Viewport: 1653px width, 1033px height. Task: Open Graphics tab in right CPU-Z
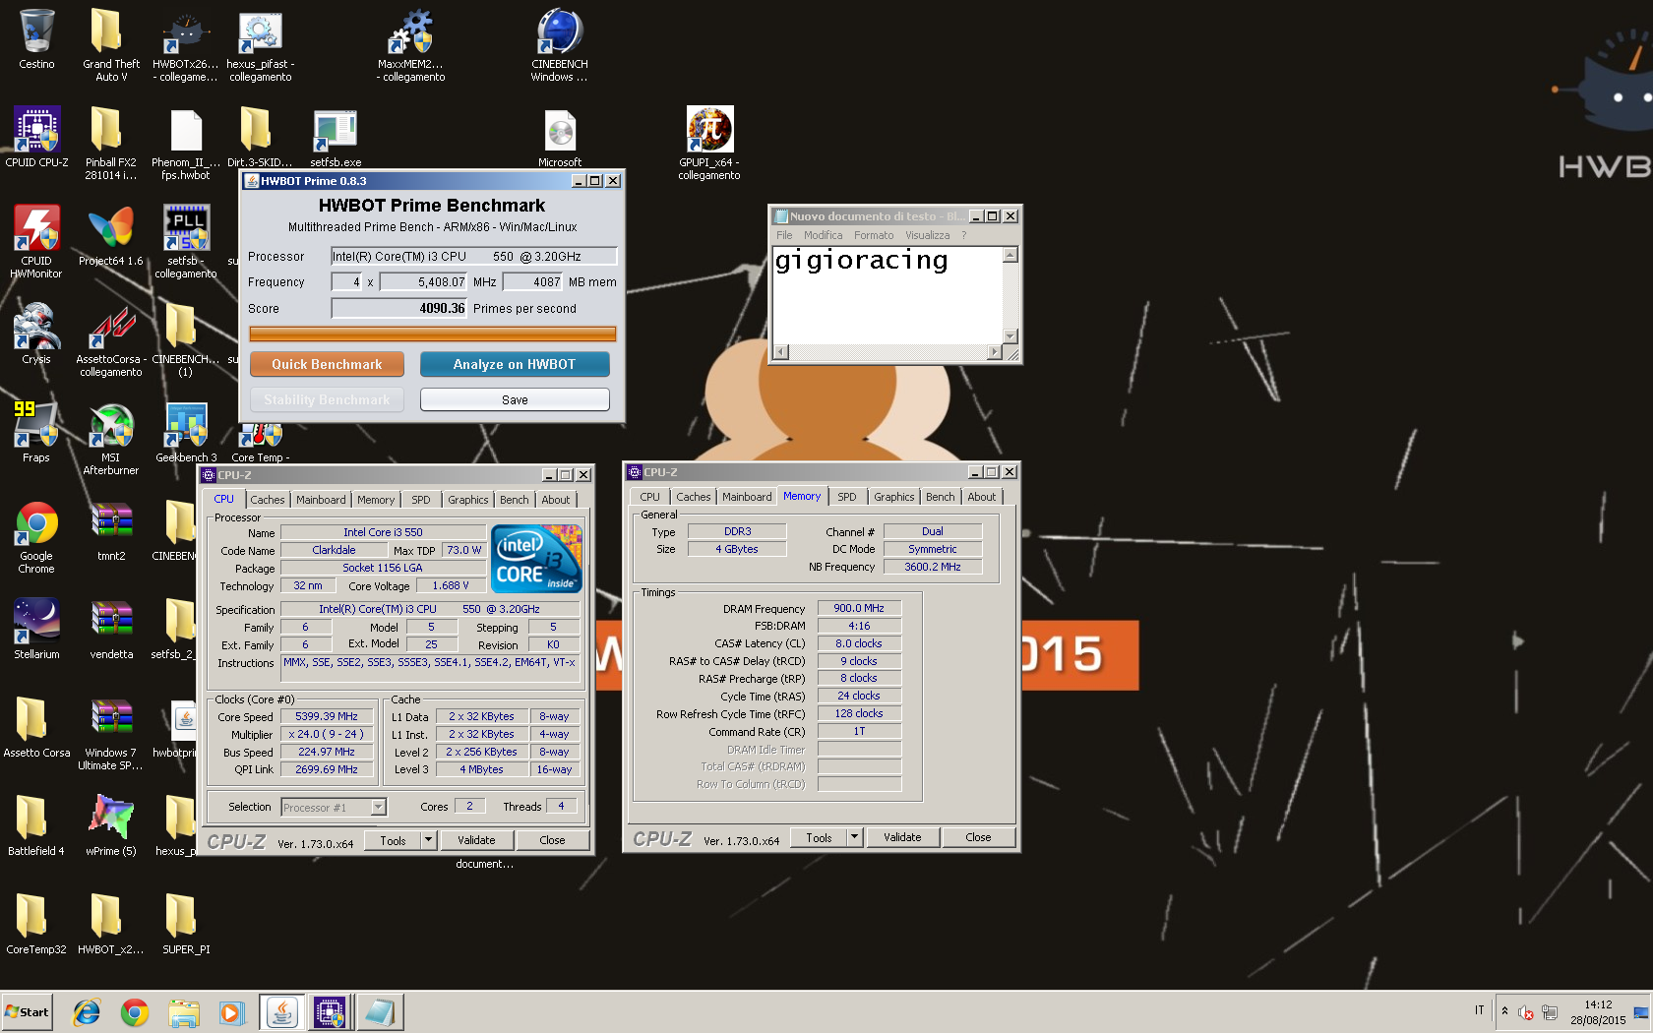click(893, 497)
